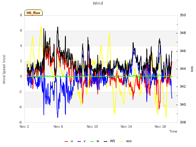The width and height of the screenshot is (196, 147).
Task: Click the Nov 10 x-axis label
Action: (x=92, y=126)
